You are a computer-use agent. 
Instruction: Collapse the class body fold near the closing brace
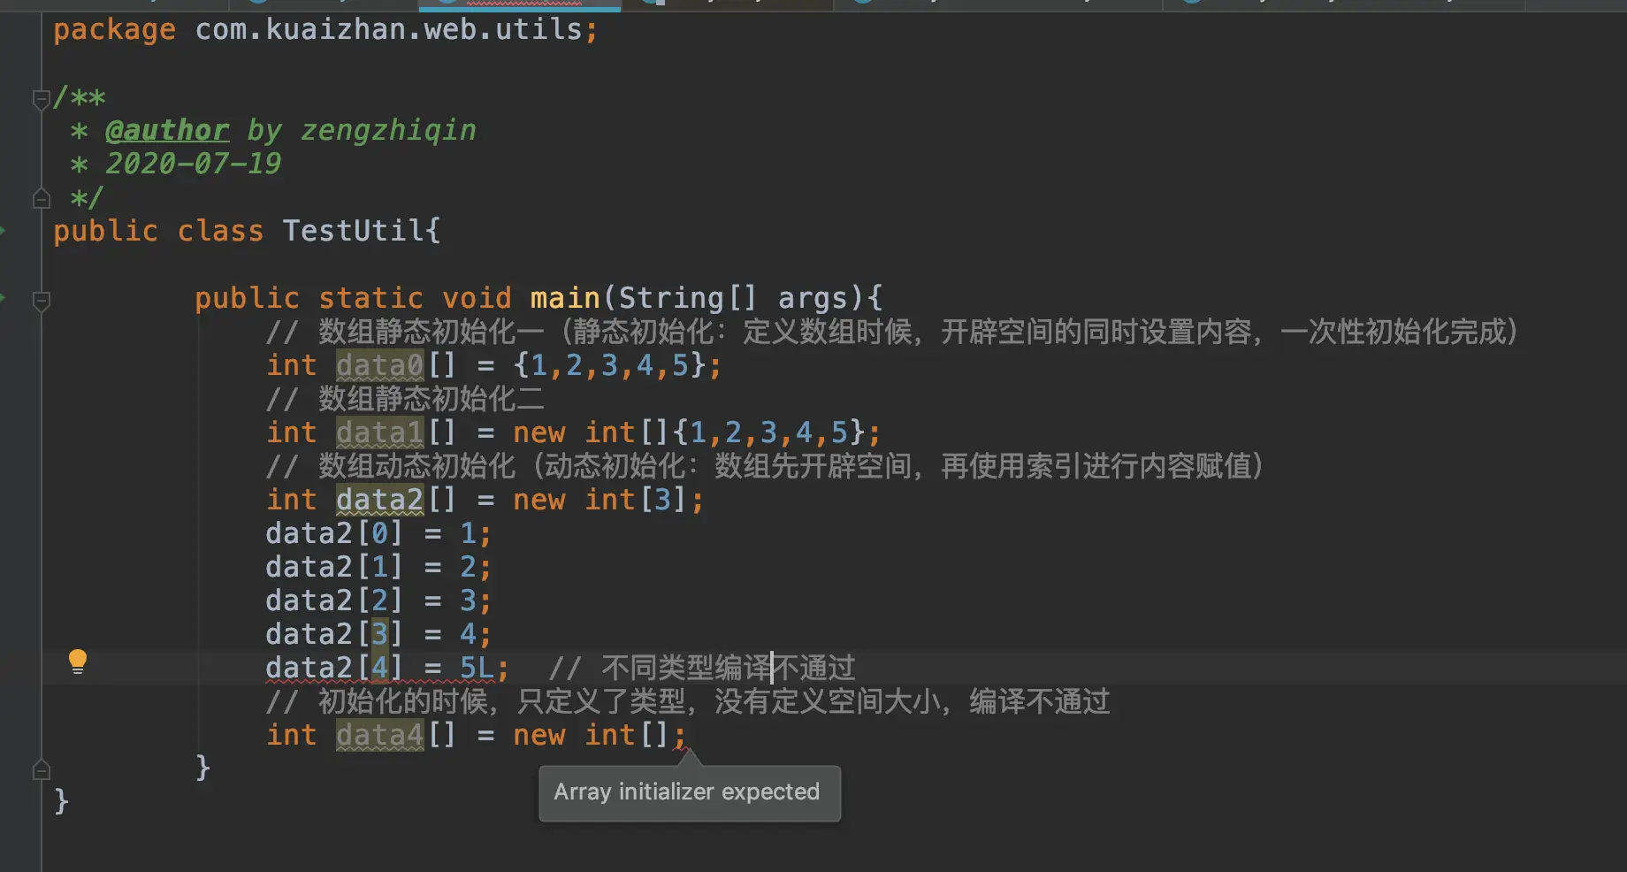pyautogui.click(x=41, y=768)
